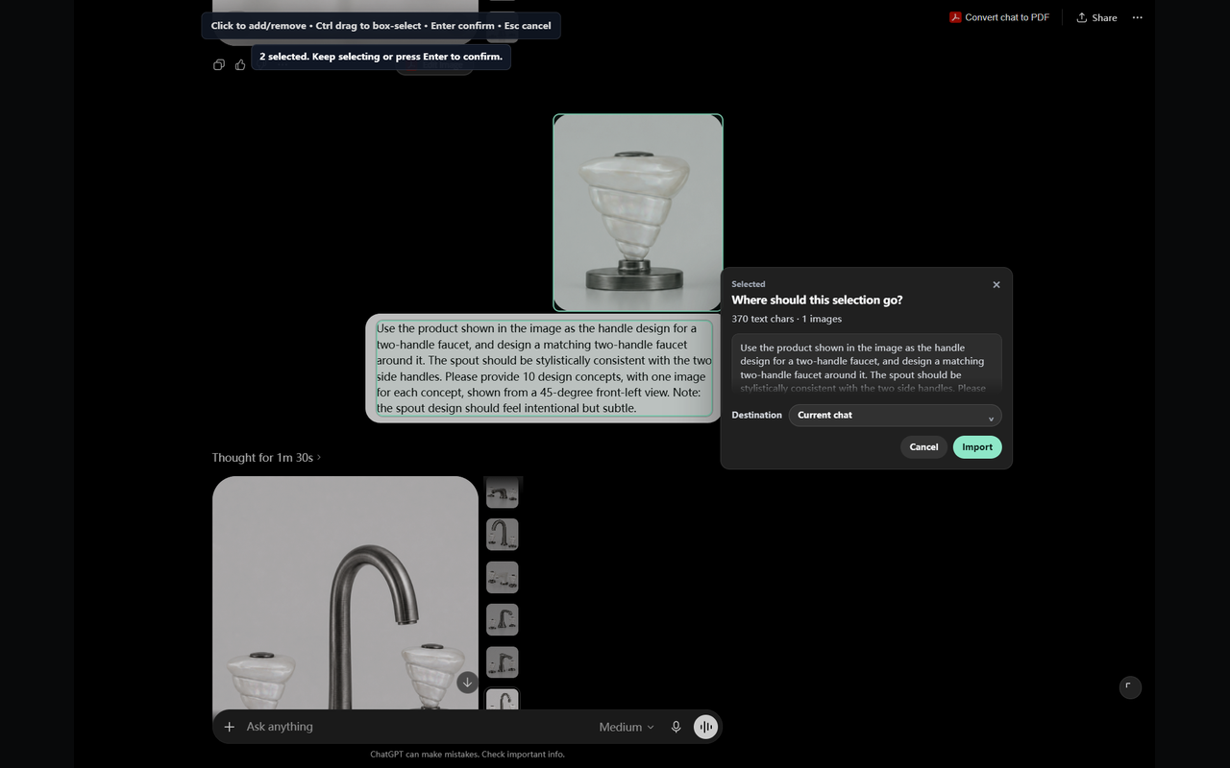Click the plus attach icon in input bar
The width and height of the screenshot is (1230, 768).
(229, 727)
